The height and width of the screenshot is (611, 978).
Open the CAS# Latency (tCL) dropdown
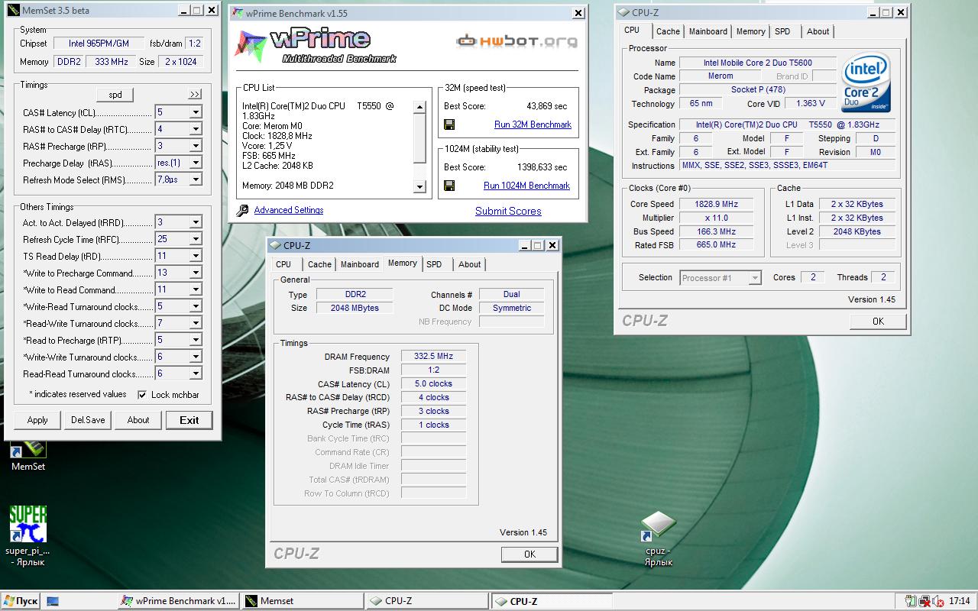196,112
